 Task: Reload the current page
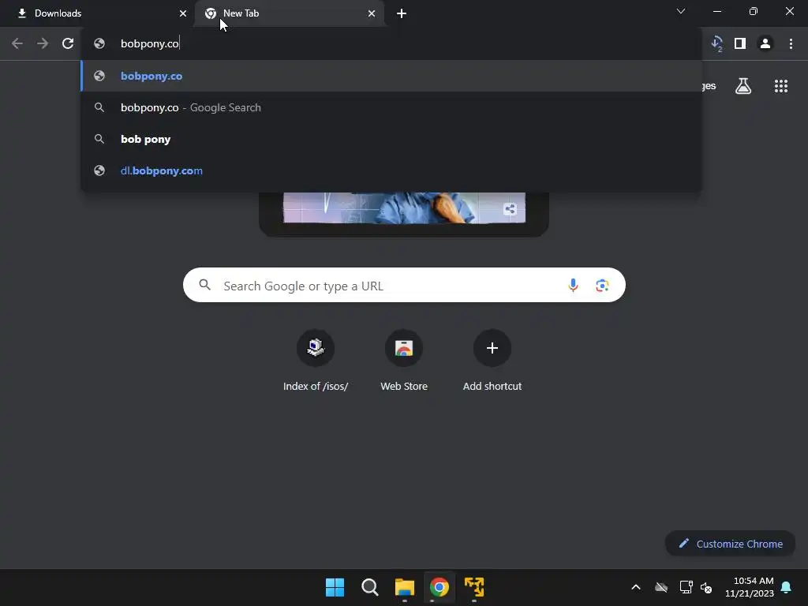click(x=68, y=43)
